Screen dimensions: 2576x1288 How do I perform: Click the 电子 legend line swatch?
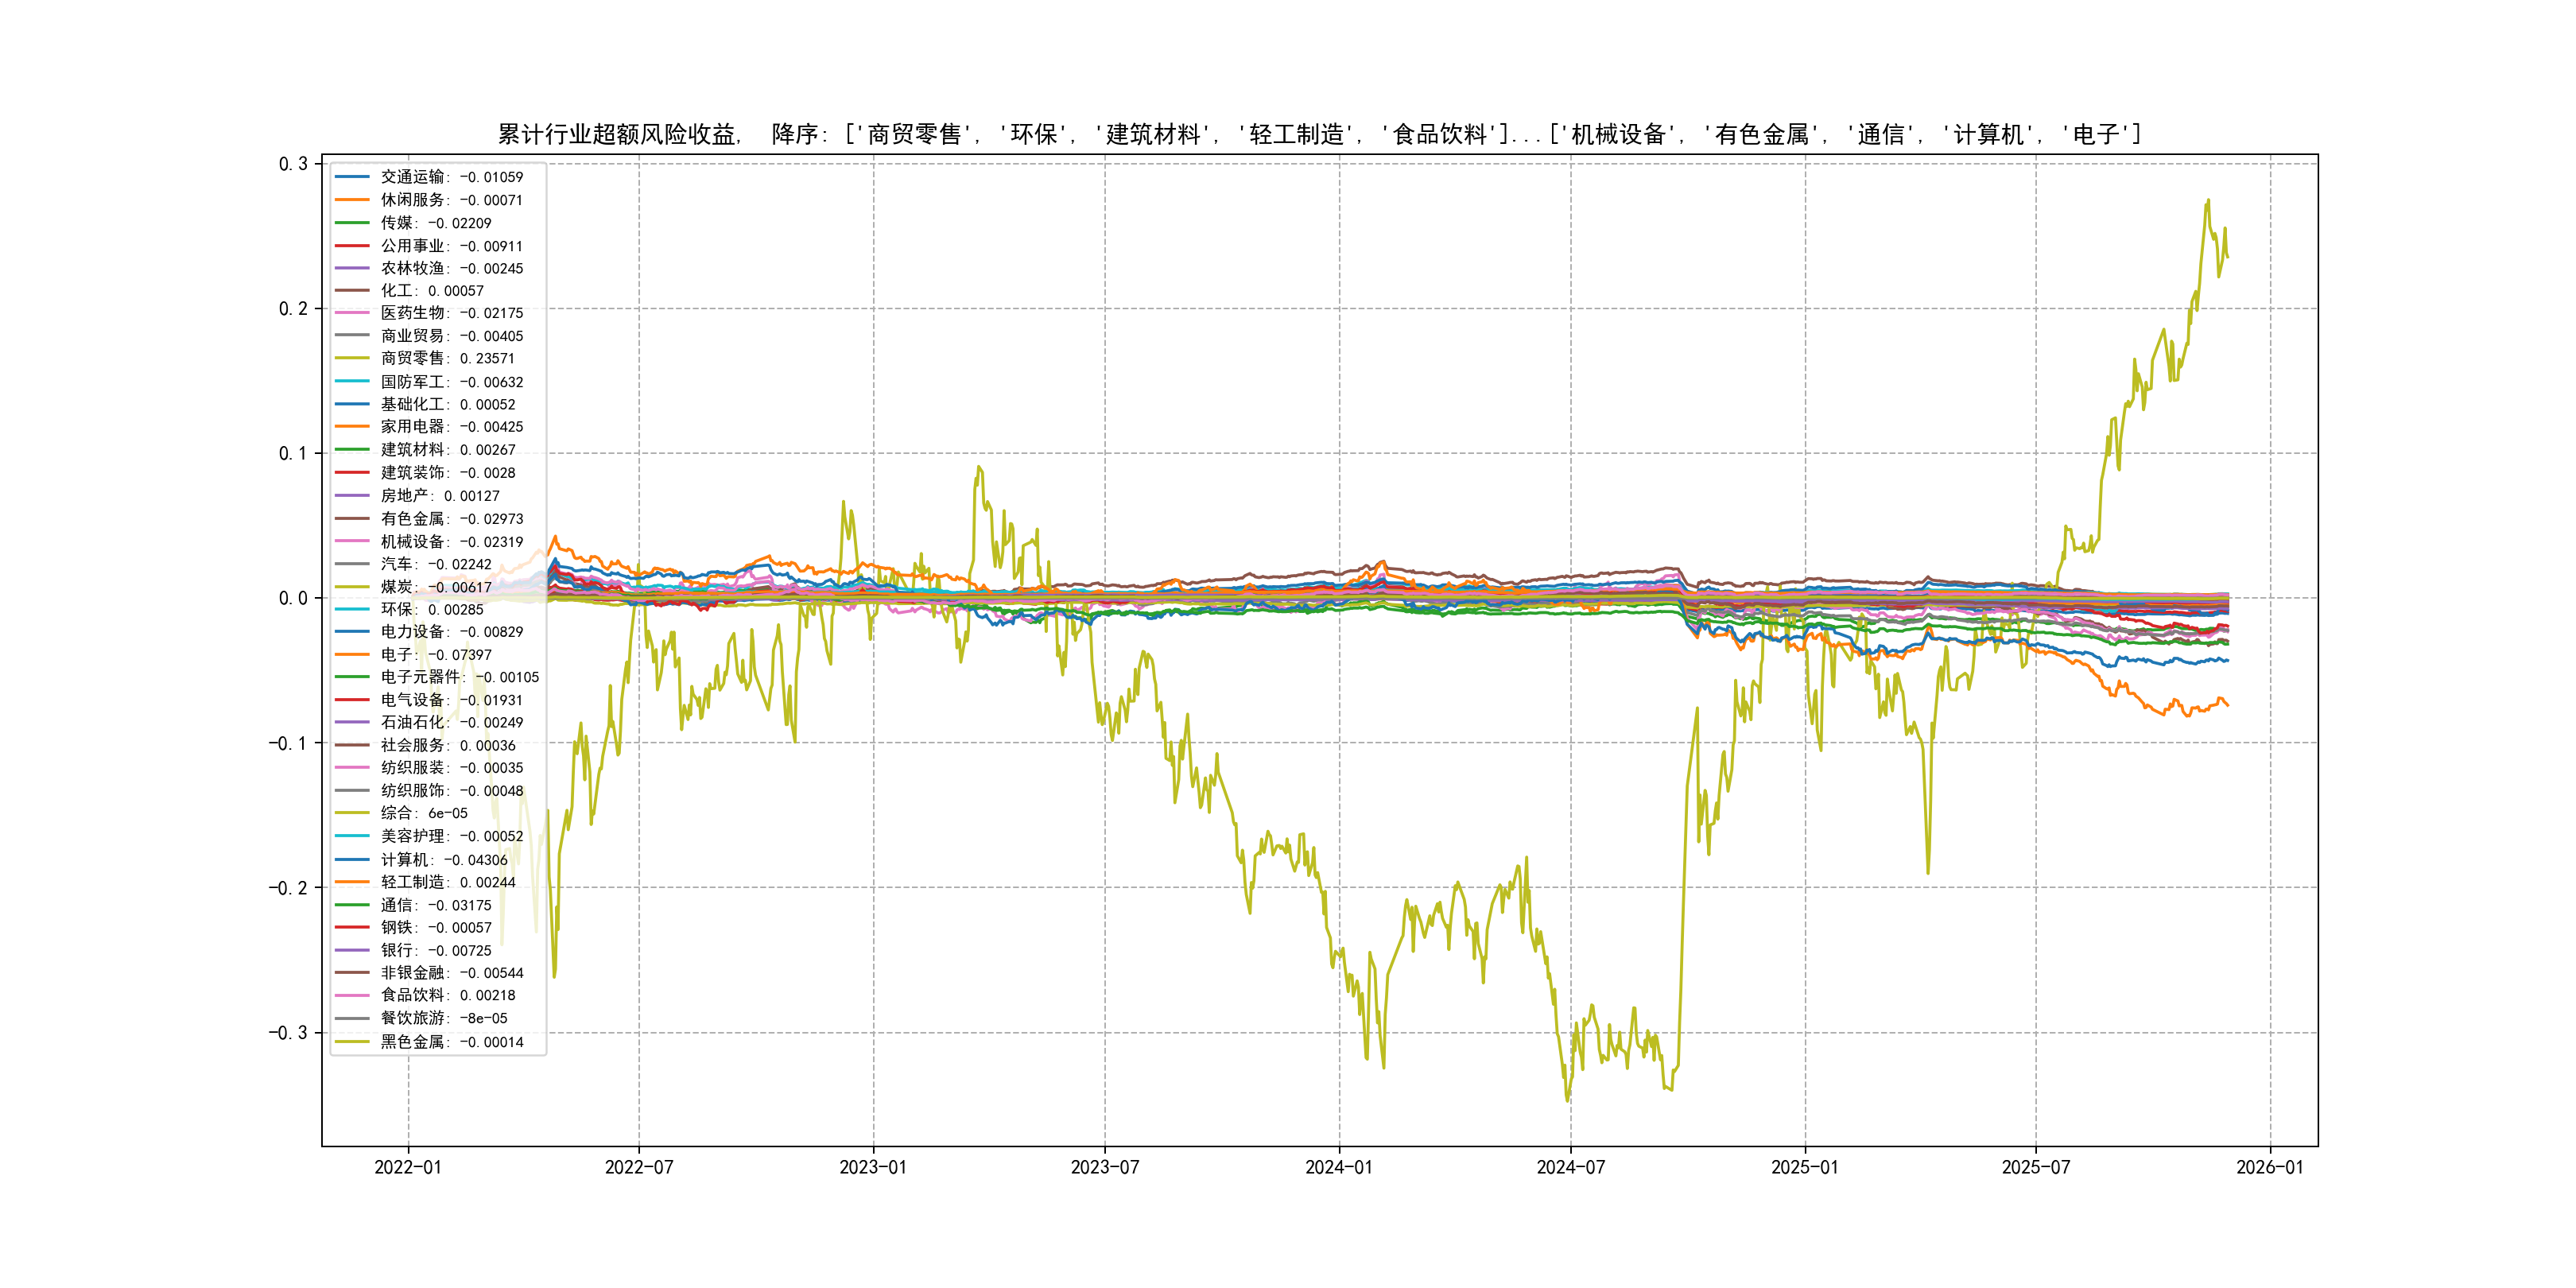click(352, 654)
